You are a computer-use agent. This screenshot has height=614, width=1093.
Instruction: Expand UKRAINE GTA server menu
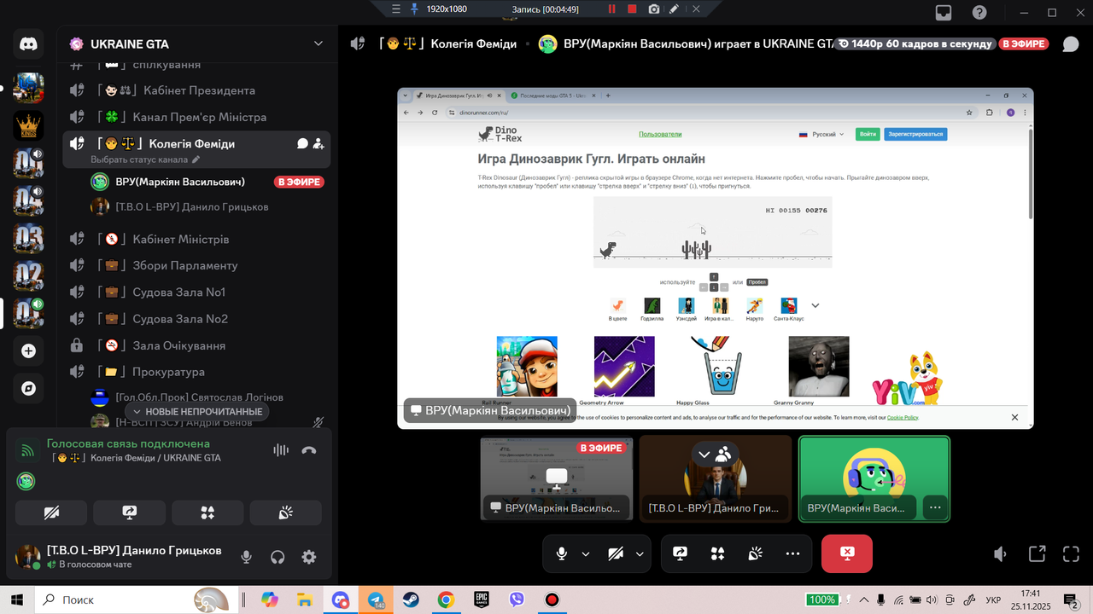click(319, 43)
